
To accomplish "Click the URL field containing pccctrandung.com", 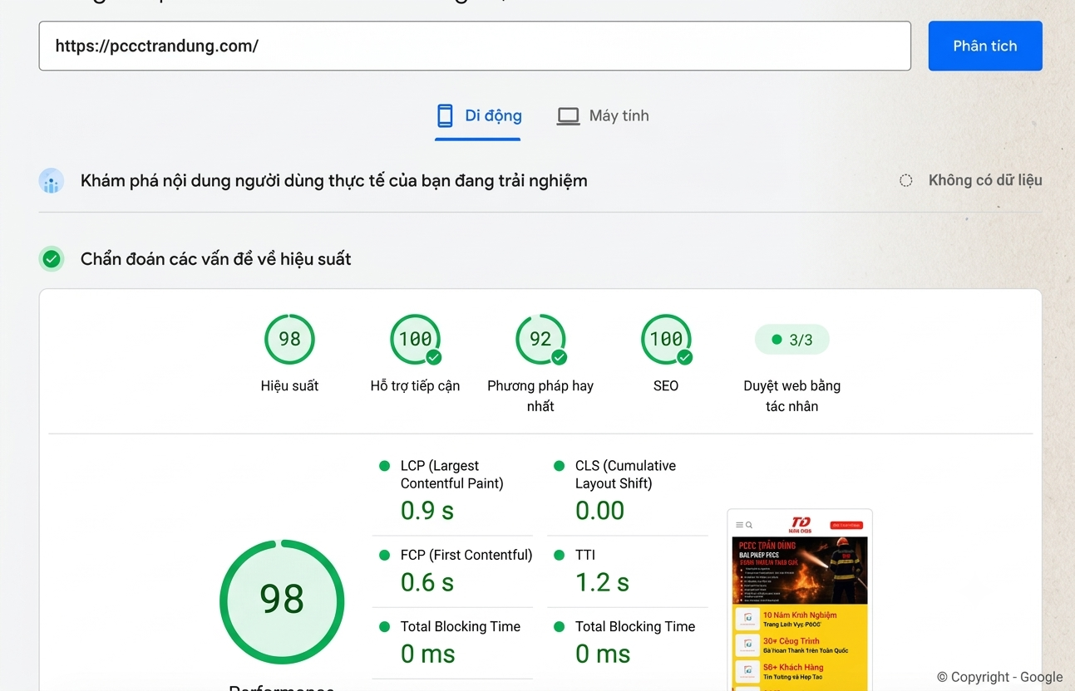I will pyautogui.click(x=475, y=46).
